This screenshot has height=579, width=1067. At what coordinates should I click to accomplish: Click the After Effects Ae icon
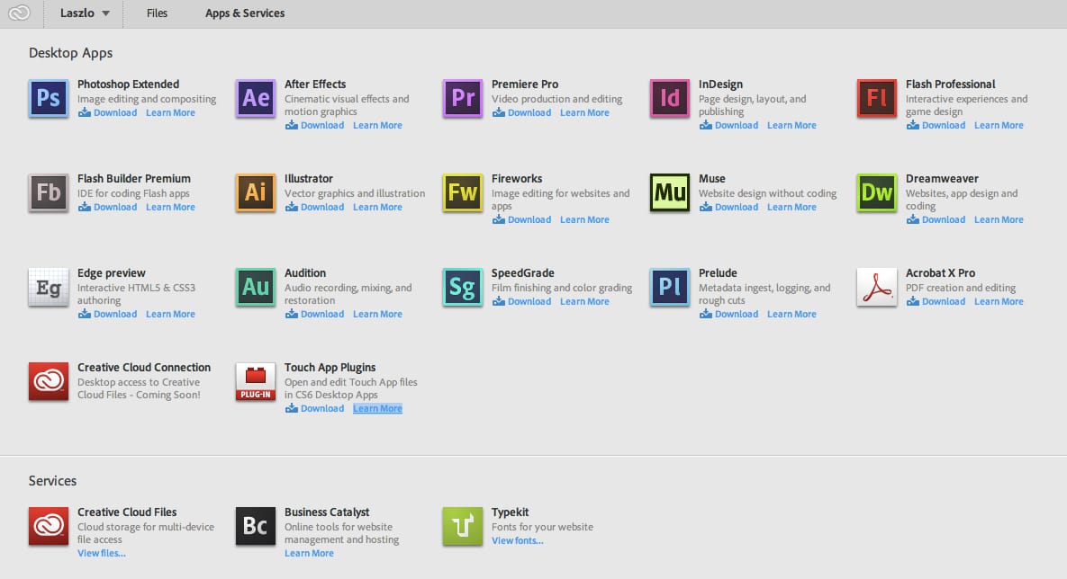(x=255, y=98)
